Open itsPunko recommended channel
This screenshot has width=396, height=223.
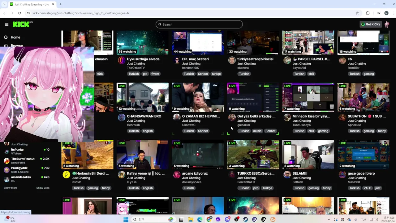click(x=27, y=151)
